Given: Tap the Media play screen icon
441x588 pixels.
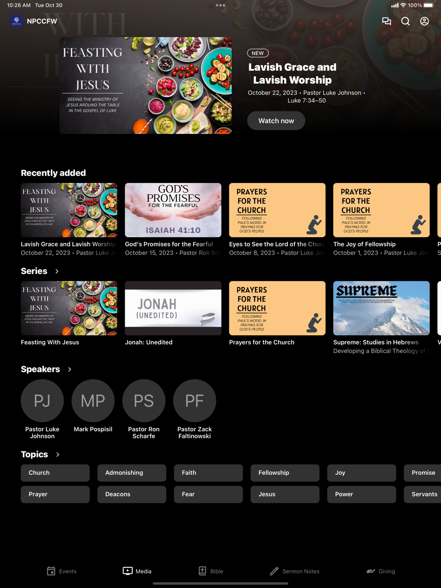Looking at the screenshot, I should click(127, 571).
